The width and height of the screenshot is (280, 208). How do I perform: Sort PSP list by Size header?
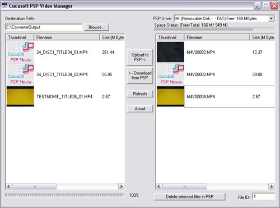262,37
